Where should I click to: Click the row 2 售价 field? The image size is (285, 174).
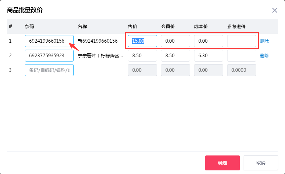tap(142, 56)
